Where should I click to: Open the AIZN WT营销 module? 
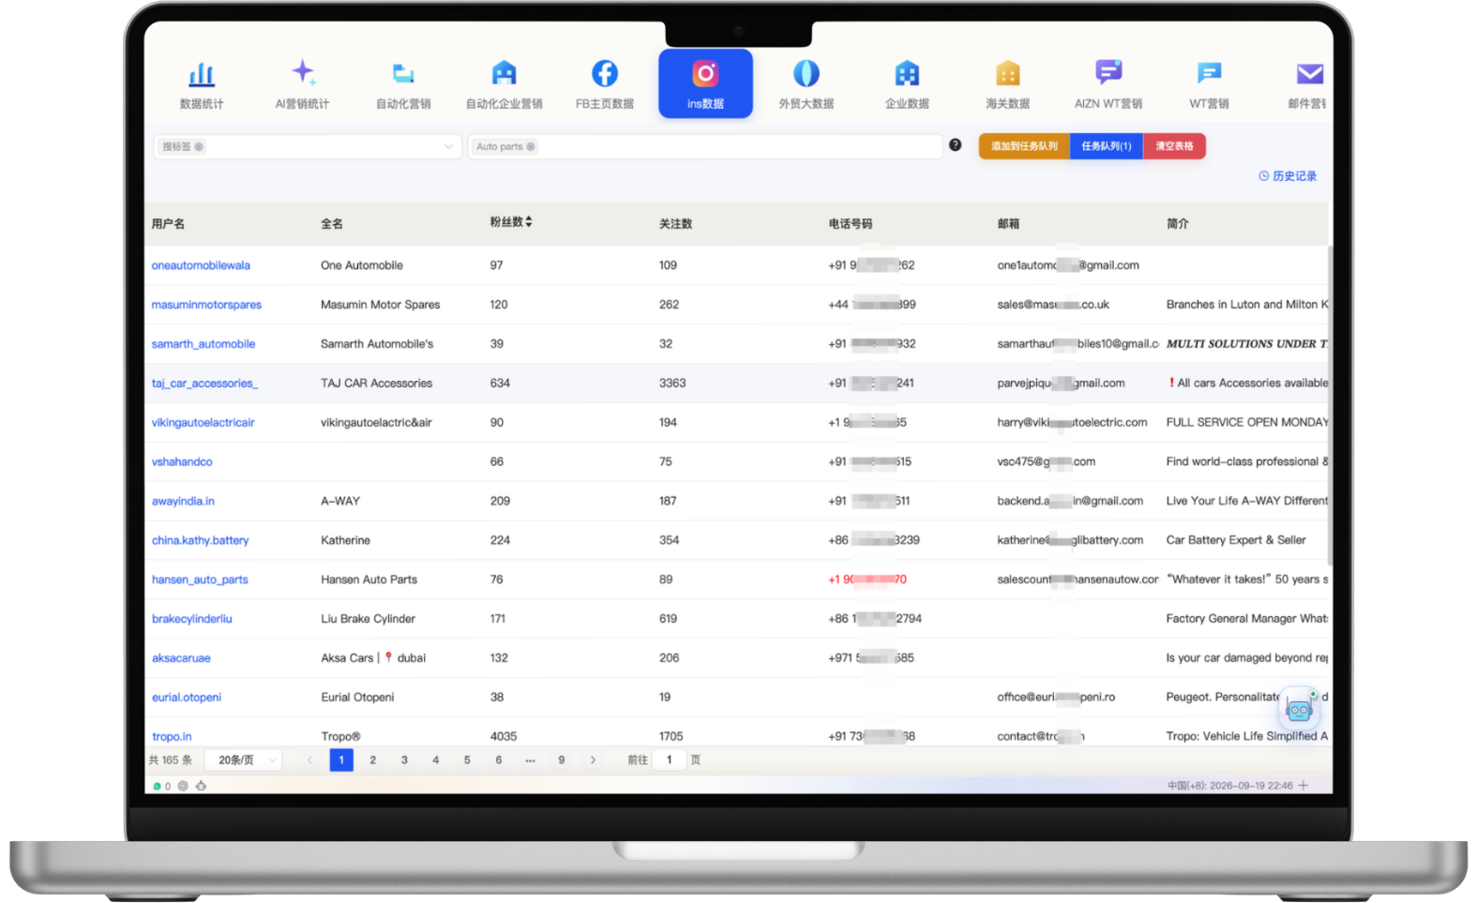click(x=1108, y=84)
